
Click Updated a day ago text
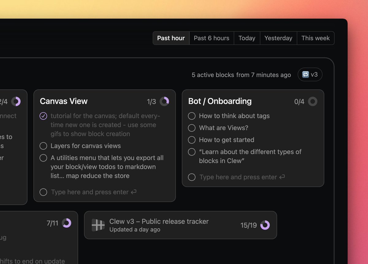click(135, 229)
